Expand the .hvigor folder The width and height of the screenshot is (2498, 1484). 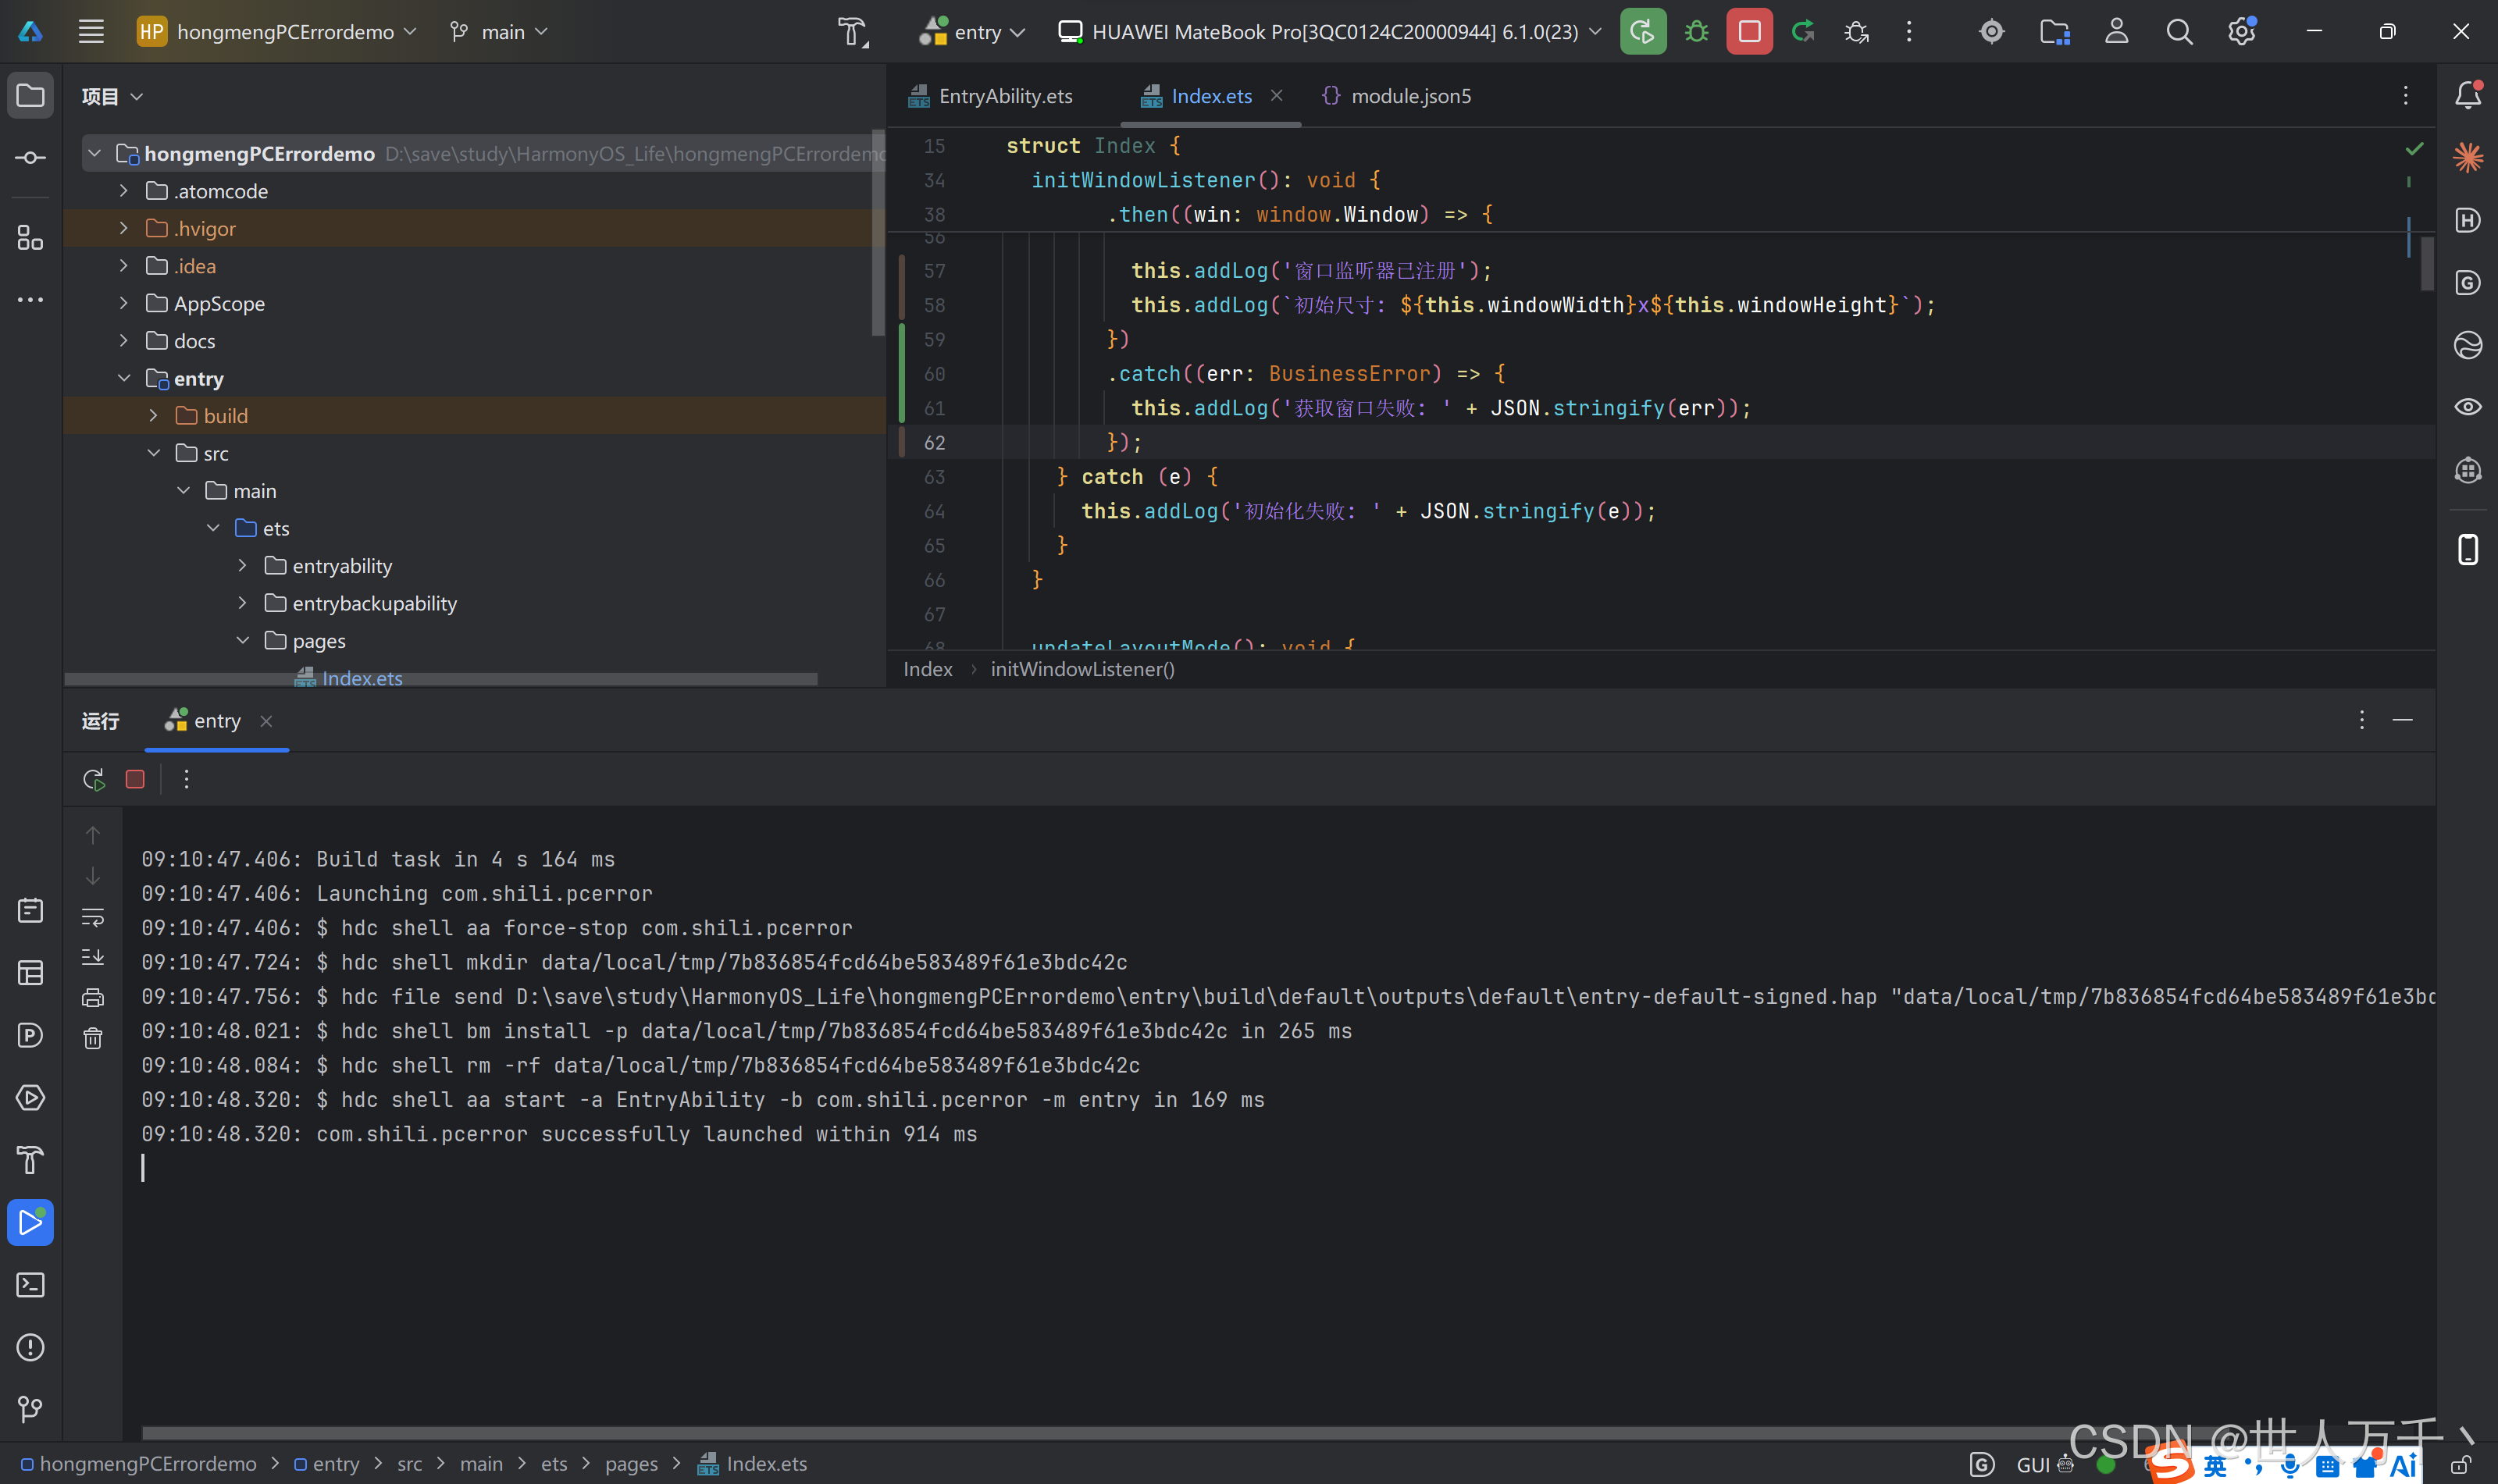[x=124, y=228]
